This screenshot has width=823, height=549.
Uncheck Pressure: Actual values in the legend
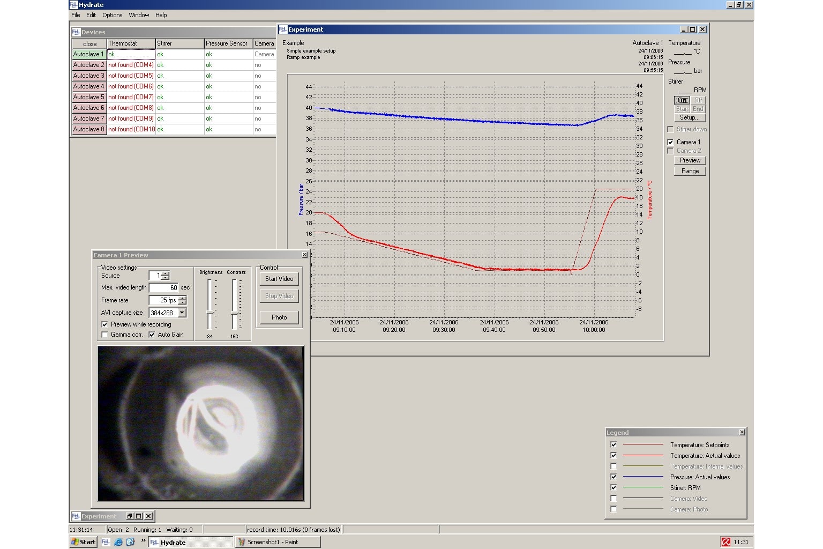[x=613, y=477]
